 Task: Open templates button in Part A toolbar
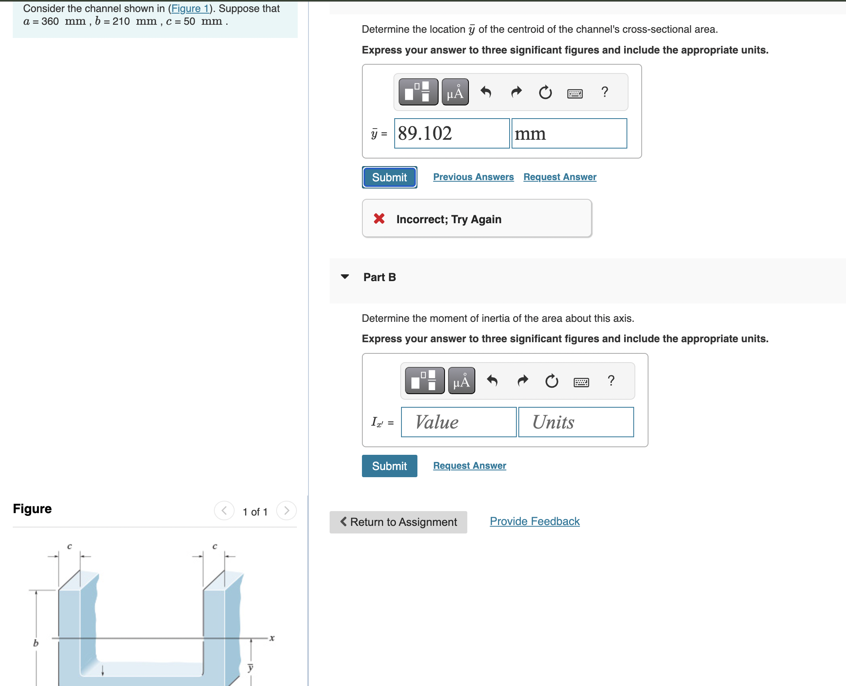coord(418,92)
